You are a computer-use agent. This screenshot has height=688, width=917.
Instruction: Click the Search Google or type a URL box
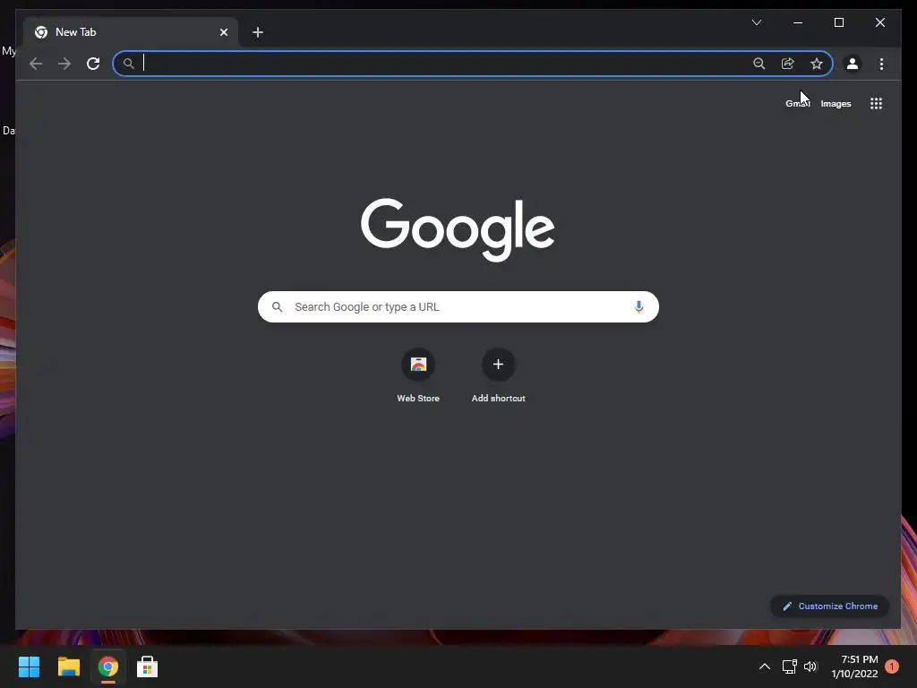pos(458,306)
